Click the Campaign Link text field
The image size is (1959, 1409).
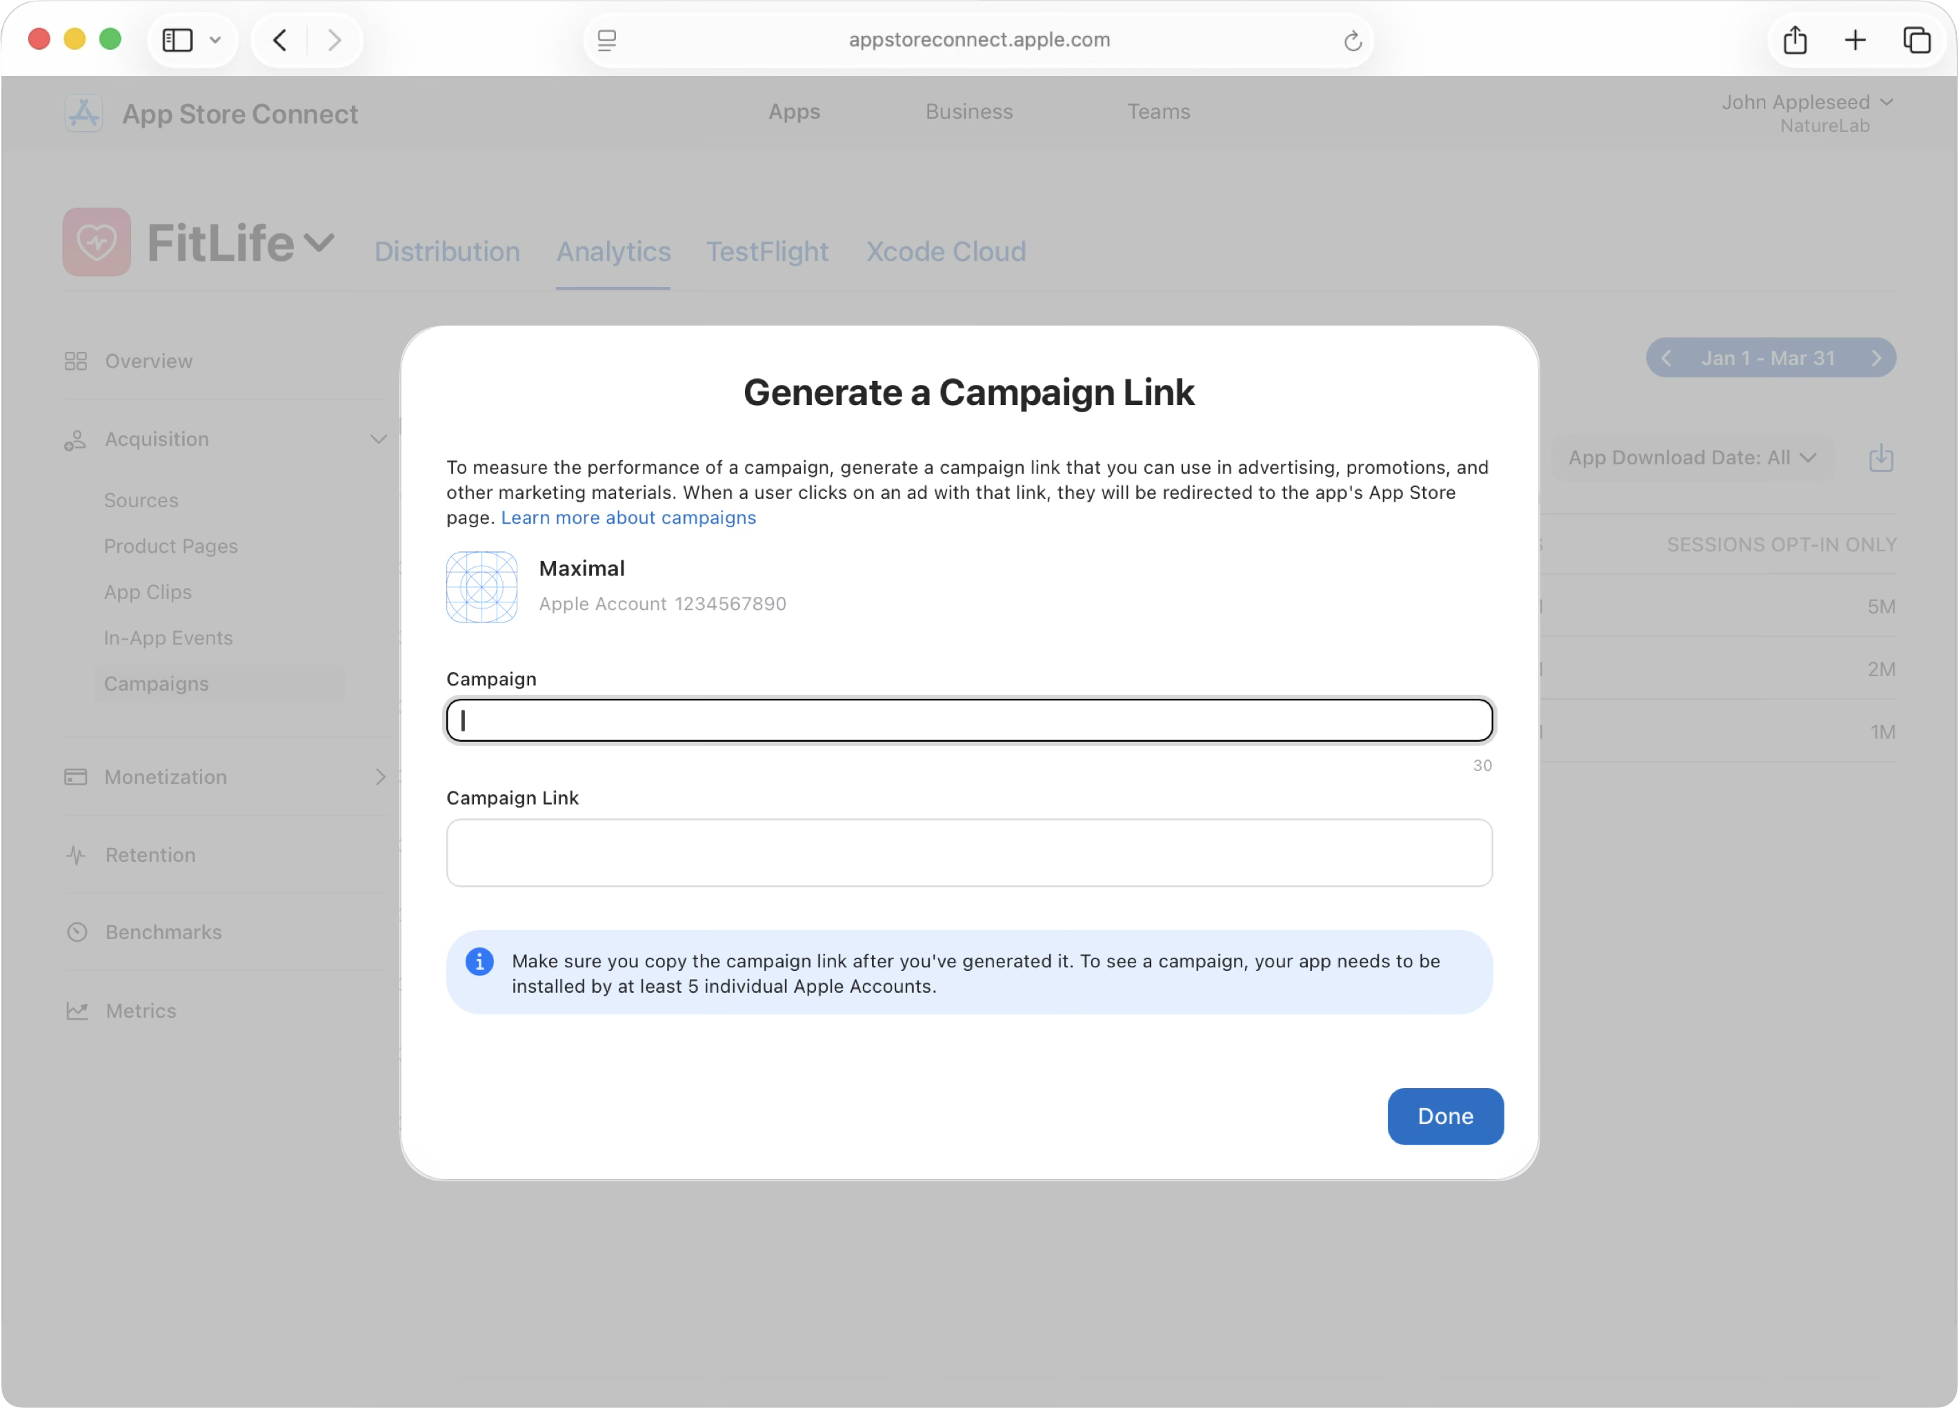tap(968, 853)
